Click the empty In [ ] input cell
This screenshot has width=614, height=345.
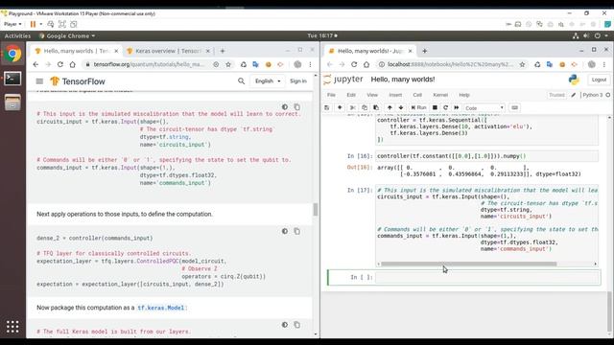(x=487, y=277)
